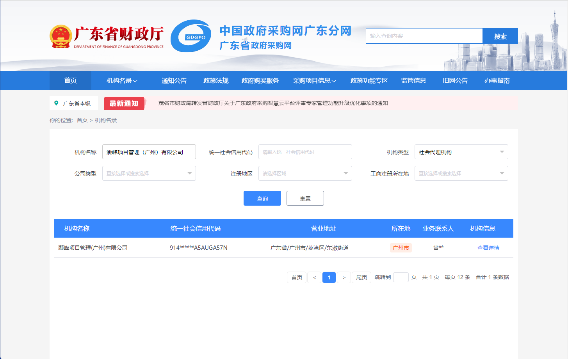Expand the 机构名录 menu chevron
Viewport: 568px width, 359px height.
135,81
